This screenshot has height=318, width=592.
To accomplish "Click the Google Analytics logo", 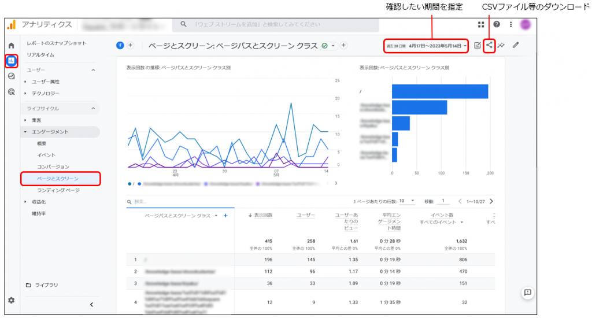I will tap(12, 24).
